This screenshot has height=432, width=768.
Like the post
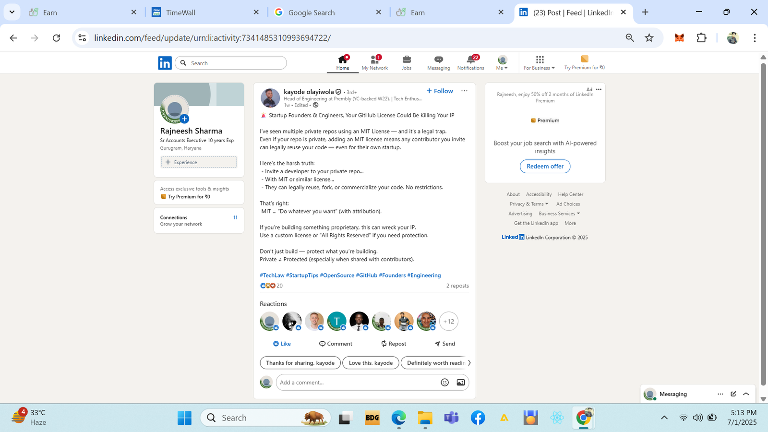[282, 344]
